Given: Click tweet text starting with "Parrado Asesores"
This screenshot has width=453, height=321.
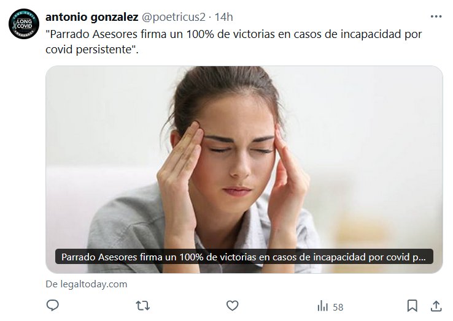Looking at the screenshot, I should pos(233,42).
